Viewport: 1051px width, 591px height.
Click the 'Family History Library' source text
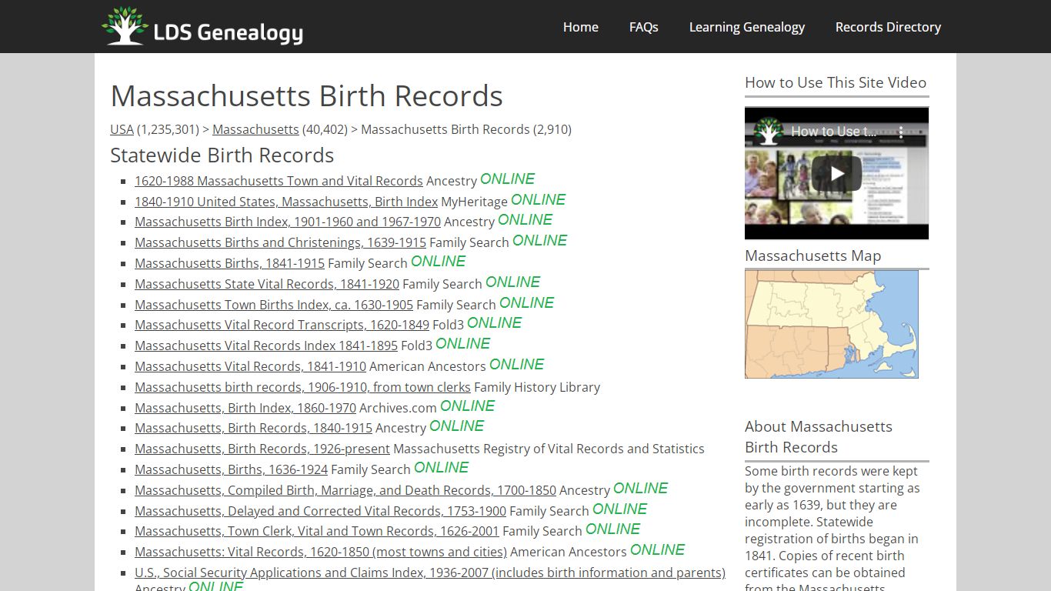click(x=537, y=387)
